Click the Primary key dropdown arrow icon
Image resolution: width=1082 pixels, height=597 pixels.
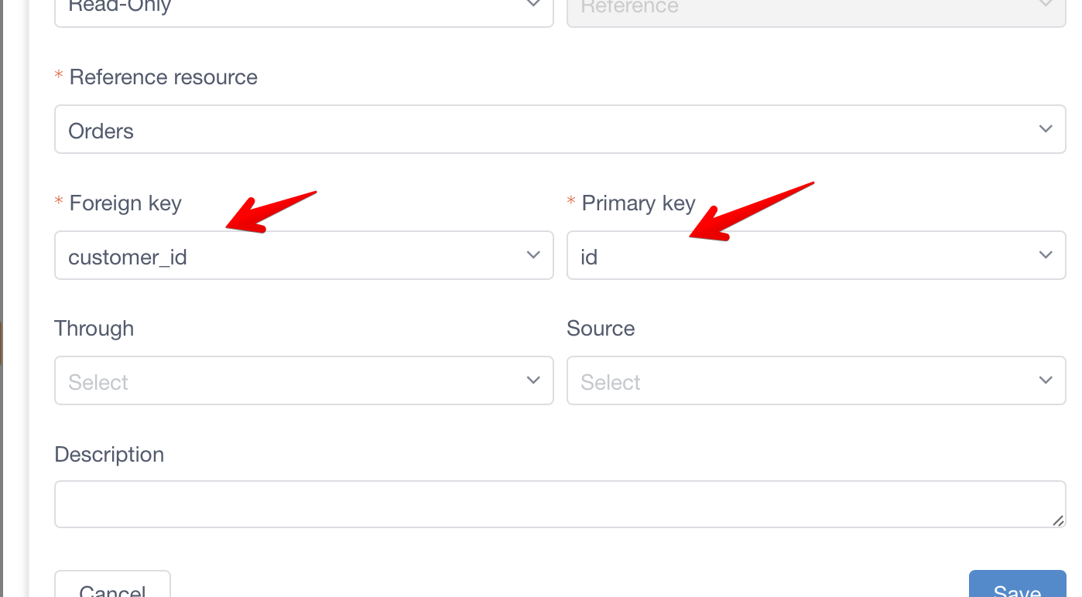tap(1046, 253)
